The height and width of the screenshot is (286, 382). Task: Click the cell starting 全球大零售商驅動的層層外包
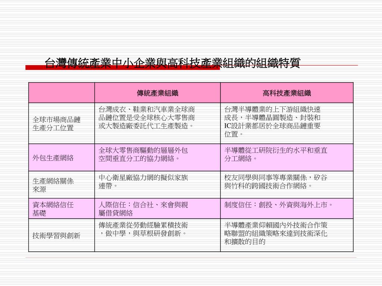point(157,158)
